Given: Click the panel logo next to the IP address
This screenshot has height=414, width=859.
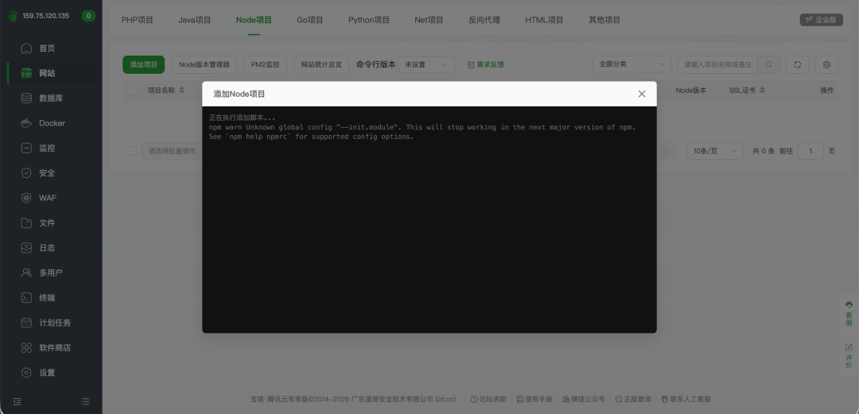Looking at the screenshot, I should pos(13,16).
